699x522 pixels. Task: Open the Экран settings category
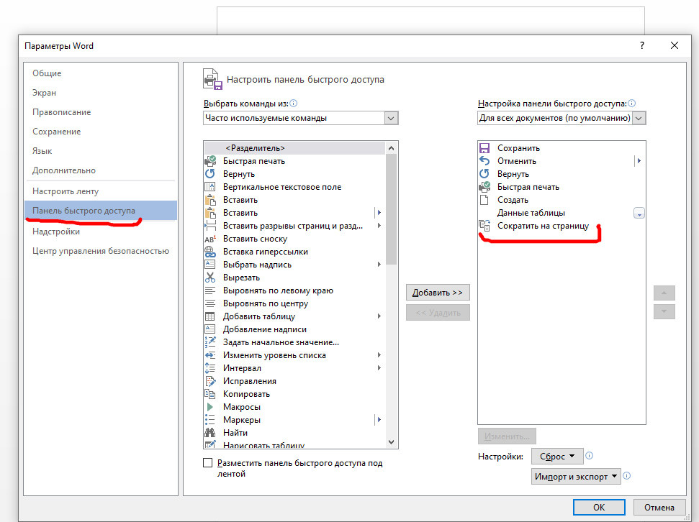44,93
